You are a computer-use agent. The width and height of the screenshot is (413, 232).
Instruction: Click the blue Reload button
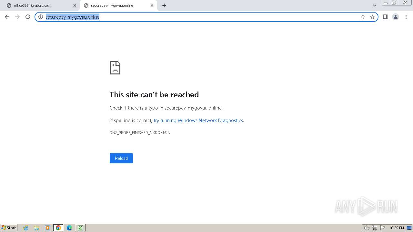click(121, 158)
